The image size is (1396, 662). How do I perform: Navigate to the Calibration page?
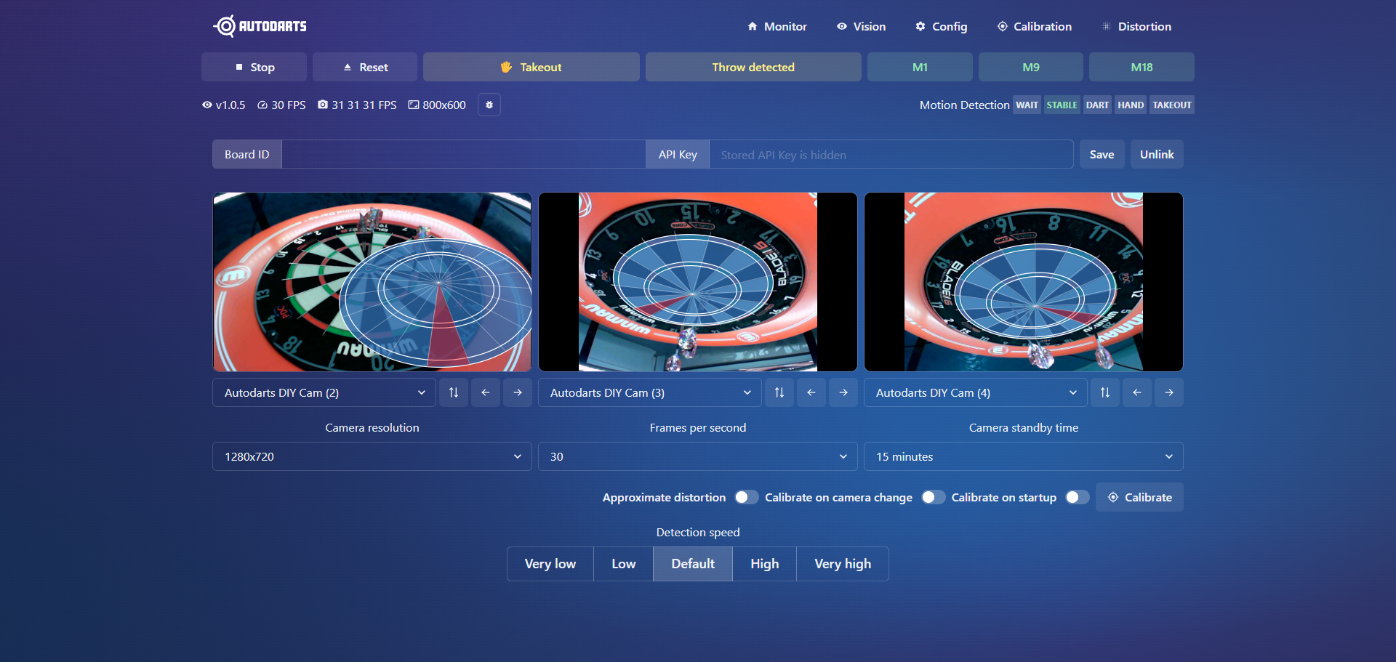point(1034,26)
